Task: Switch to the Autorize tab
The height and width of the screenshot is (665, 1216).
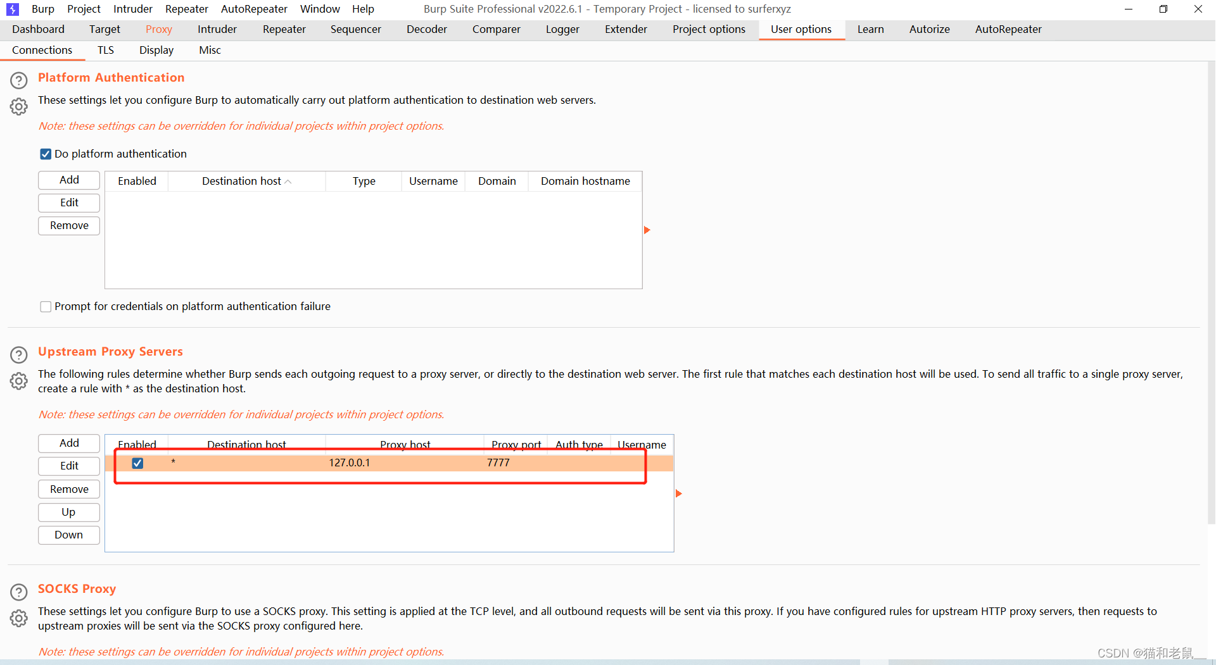Action: coord(930,29)
